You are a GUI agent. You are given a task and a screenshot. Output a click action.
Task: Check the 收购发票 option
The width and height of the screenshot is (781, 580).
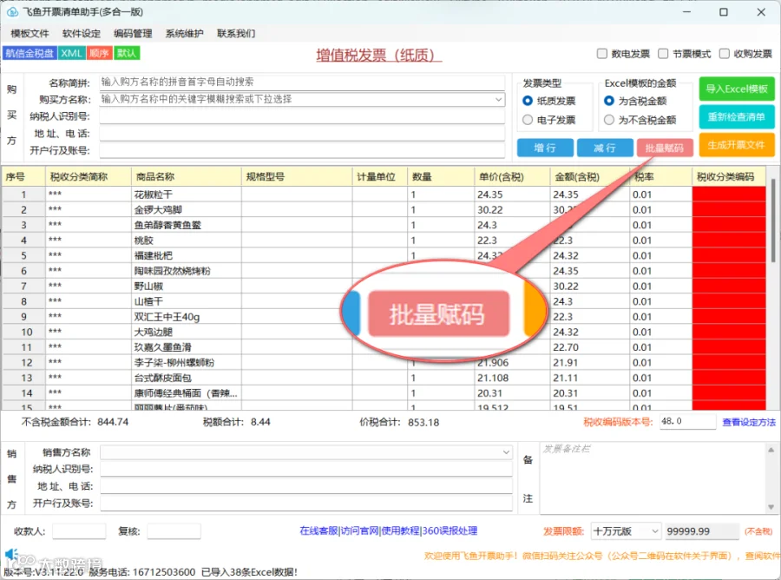point(725,53)
